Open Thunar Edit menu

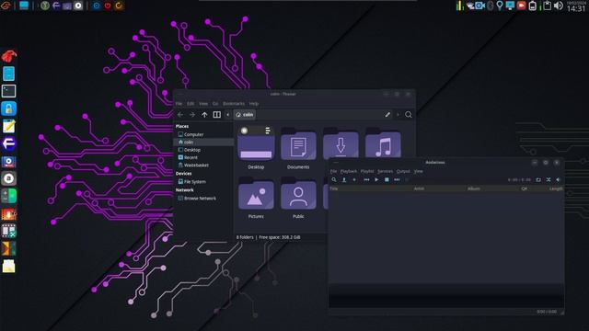click(191, 104)
